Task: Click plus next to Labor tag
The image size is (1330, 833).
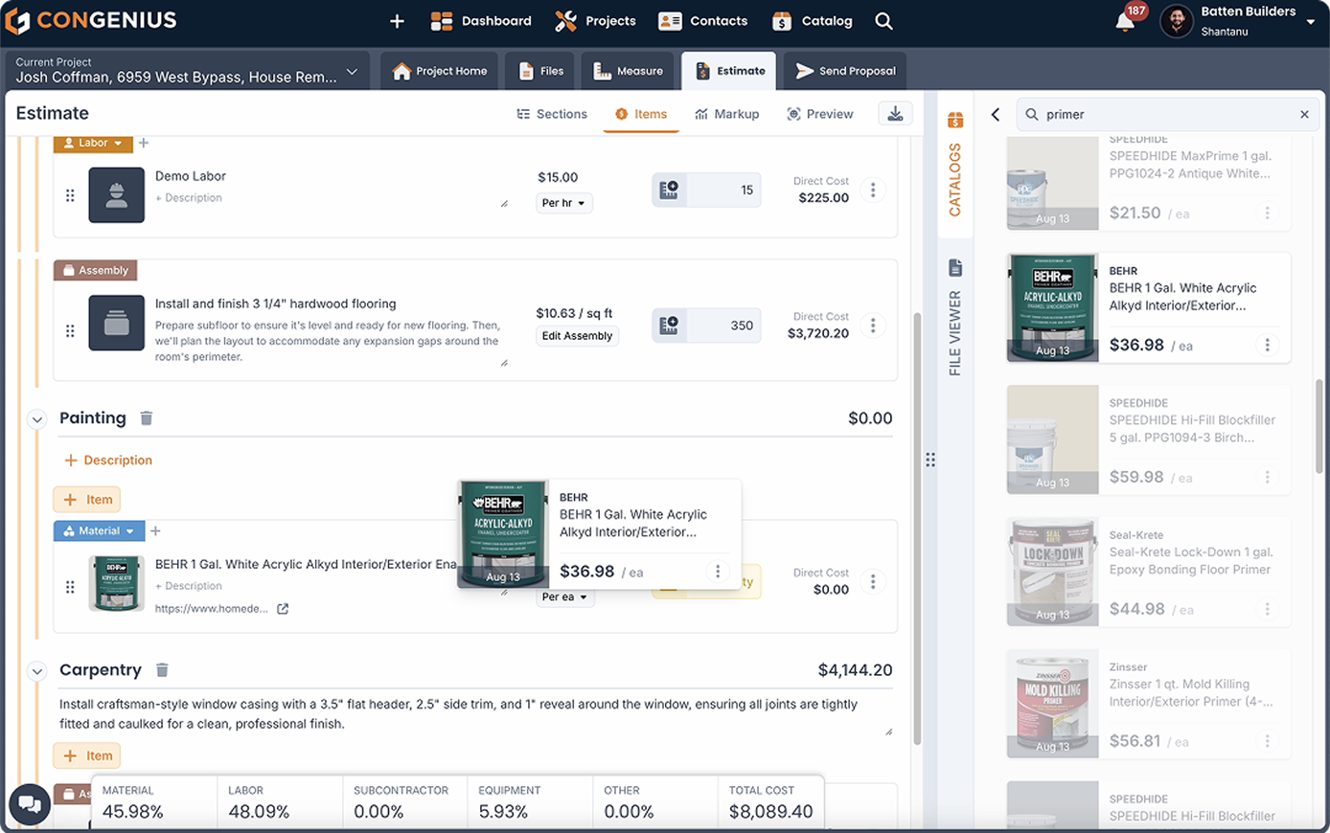Action: click(144, 143)
